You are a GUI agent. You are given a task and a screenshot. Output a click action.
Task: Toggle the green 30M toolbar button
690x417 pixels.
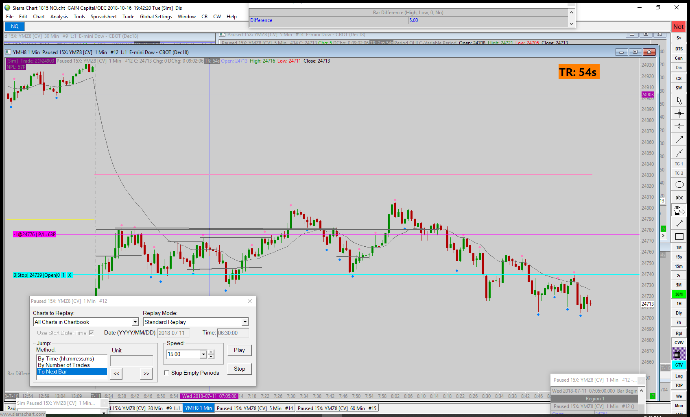click(679, 294)
